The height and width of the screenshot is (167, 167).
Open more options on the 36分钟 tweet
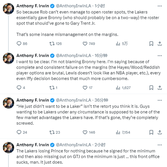click(159, 100)
